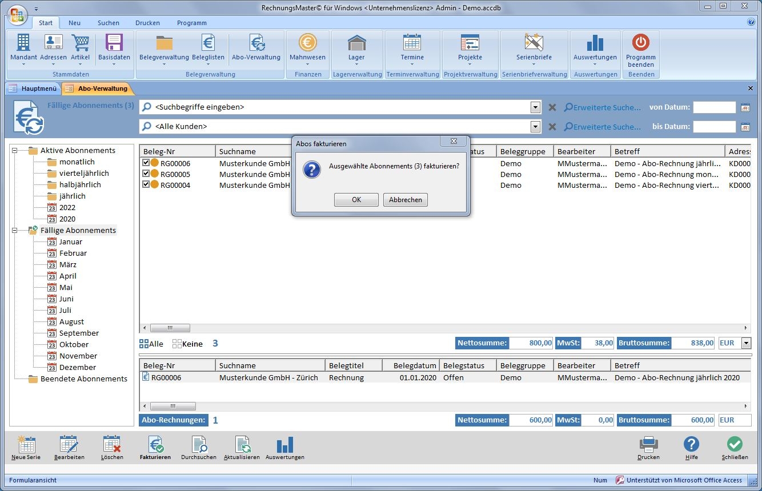The image size is (762, 491).
Task: Toggle the checkbox for RG00005
Action: [146, 174]
